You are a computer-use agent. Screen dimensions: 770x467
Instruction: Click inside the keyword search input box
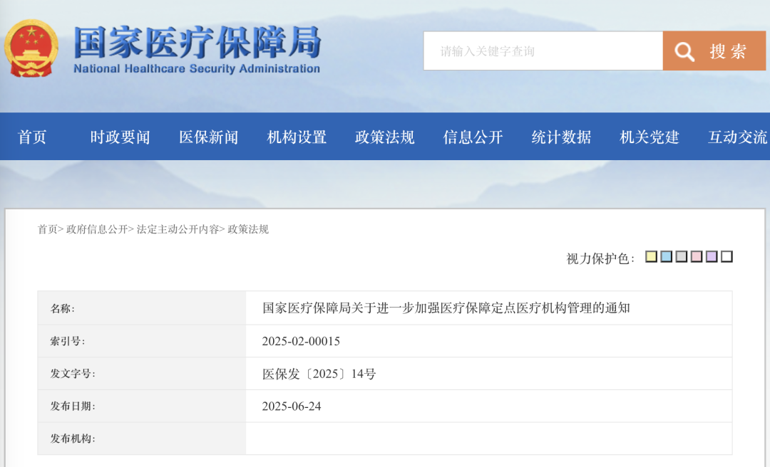point(542,51)
